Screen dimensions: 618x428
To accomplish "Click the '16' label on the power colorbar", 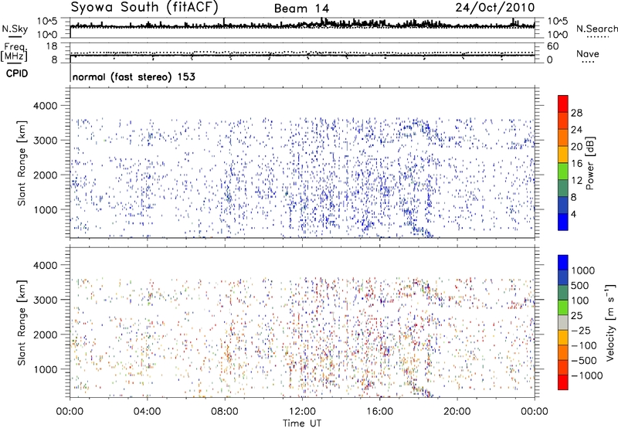I will click(576, 164).
